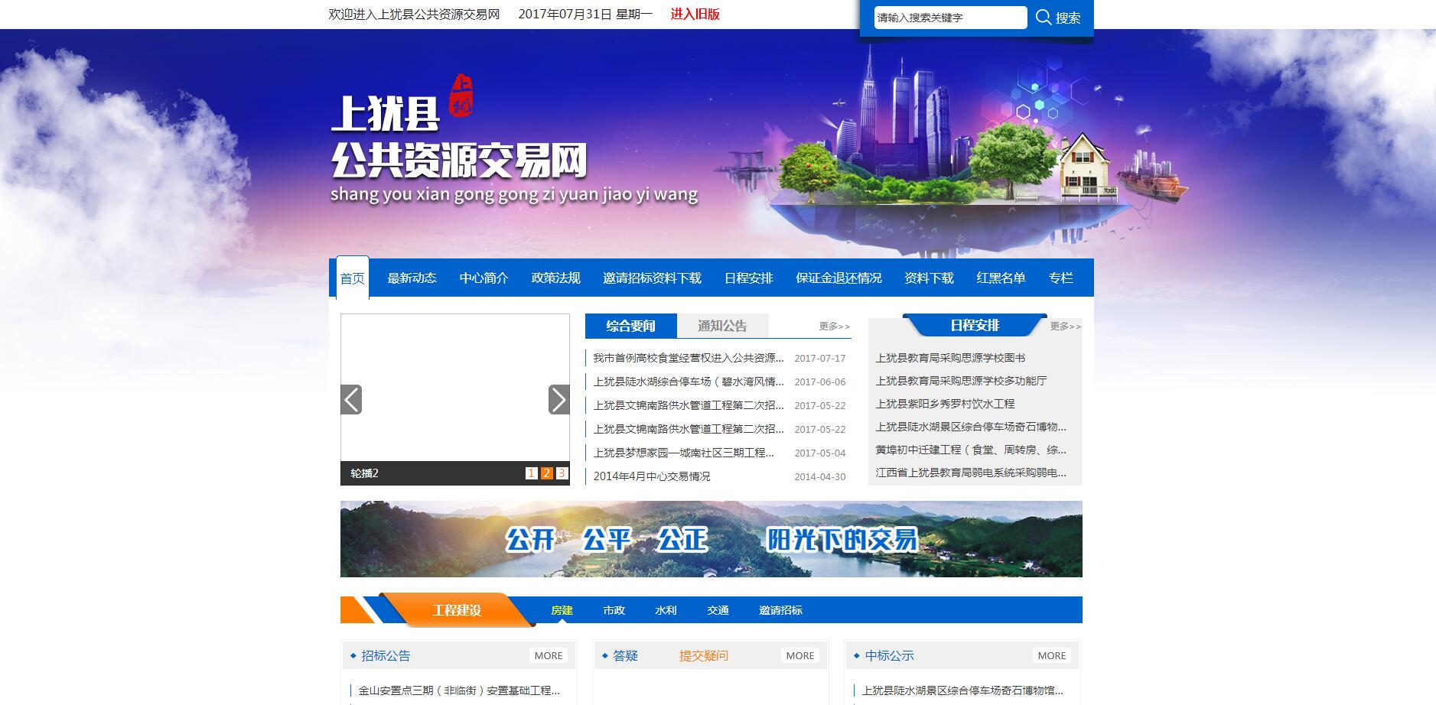1436x705 pixels.
Task: Open MORE in 答疑 panel
Action: [799, 655]
